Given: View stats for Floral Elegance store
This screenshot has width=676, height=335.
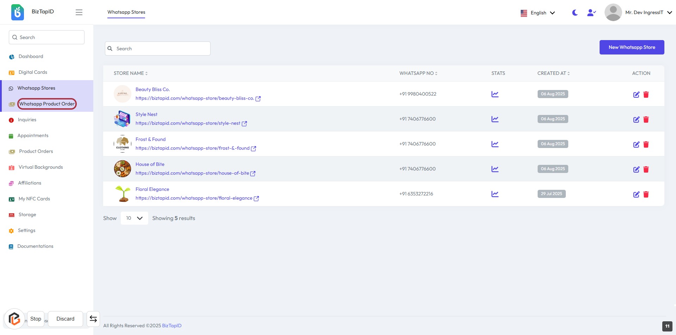Looking at the screenshot, I should [495, 194].
